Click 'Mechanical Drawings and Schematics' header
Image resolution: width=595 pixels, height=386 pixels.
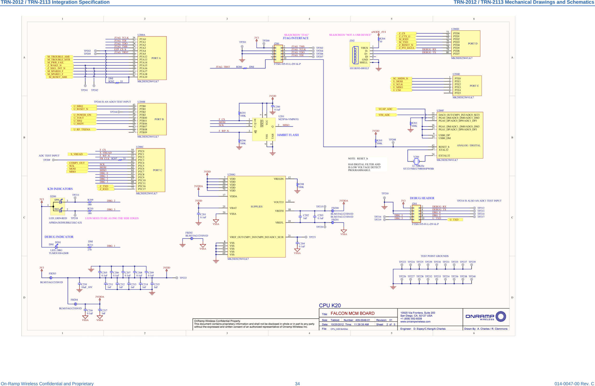click(x=524, y=2)
